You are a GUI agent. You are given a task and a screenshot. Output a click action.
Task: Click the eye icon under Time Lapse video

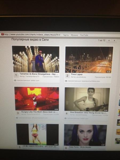tap(66, 81)
